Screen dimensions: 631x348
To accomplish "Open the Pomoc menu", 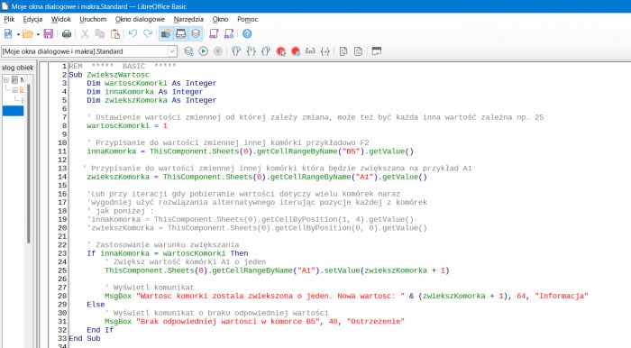I will pyautogui.click(x=248, y=19).
